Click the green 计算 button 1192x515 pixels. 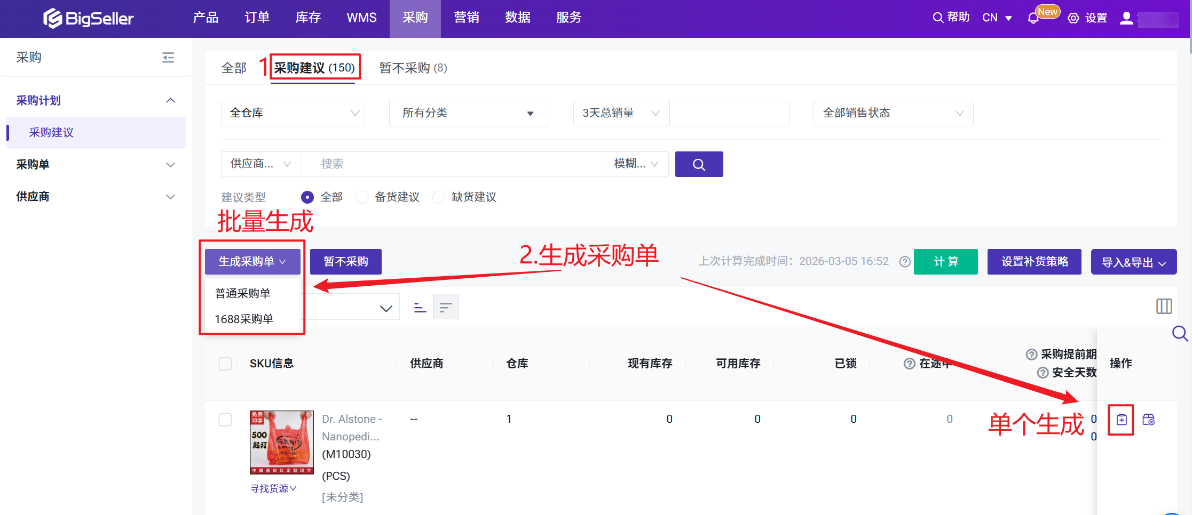click(x=945, y=262)
